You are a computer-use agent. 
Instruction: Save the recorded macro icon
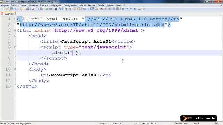[118, 9]
